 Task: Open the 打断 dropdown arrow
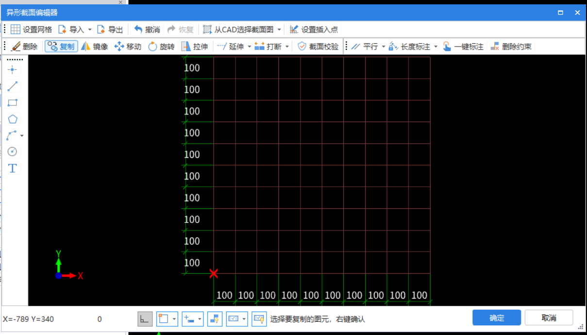(x=287, y=47)
